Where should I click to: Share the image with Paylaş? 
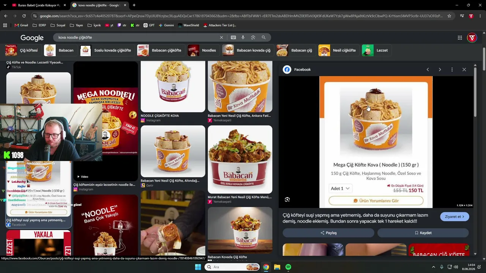(328, 233)
